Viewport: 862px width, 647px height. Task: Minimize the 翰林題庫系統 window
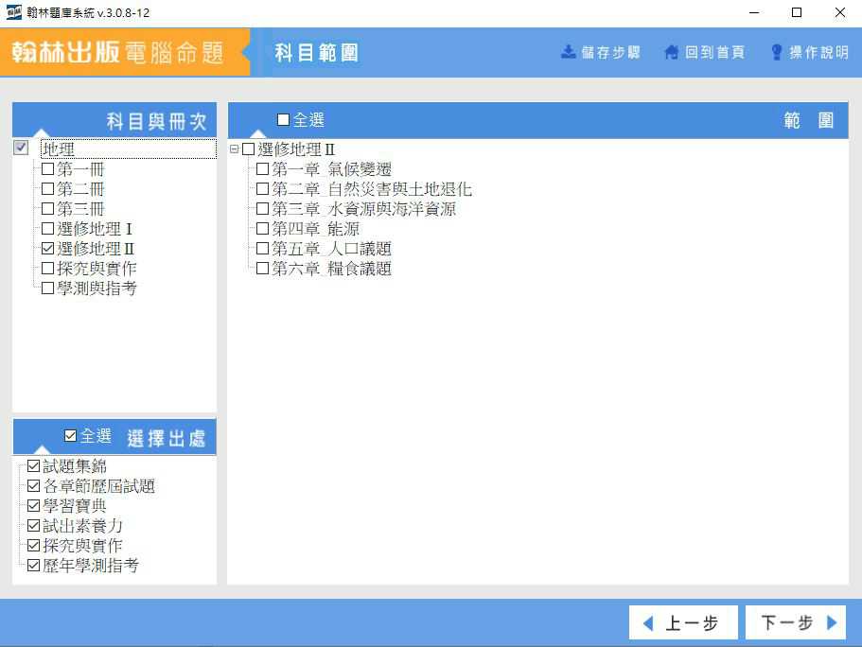(754, 12)
